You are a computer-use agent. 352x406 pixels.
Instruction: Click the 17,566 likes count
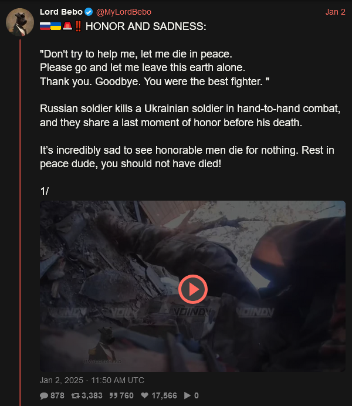point(164,395)
